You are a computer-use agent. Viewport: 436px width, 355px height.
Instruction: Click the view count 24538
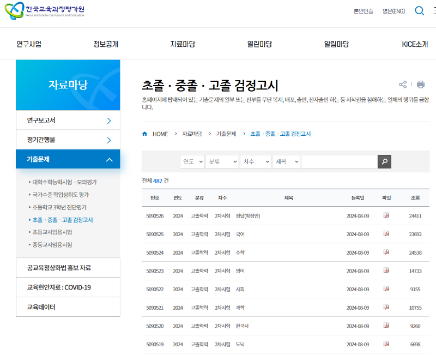pos(415,252)
